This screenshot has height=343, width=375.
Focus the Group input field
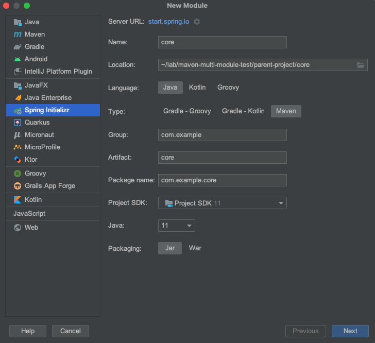[223, 135]
